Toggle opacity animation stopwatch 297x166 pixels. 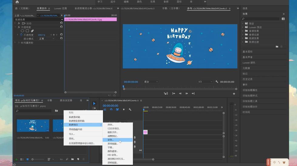(21, 35)
